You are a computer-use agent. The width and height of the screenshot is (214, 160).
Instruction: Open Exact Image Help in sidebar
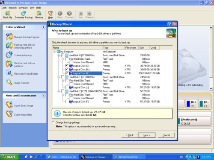tap(9, 114)
